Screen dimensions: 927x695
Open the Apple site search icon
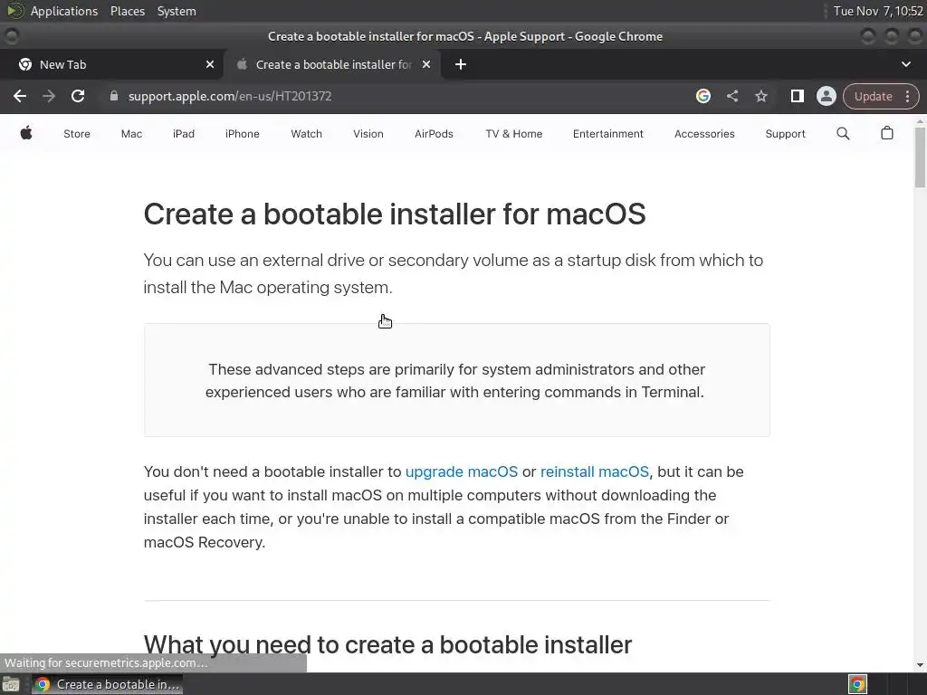(x=843, y=134)
